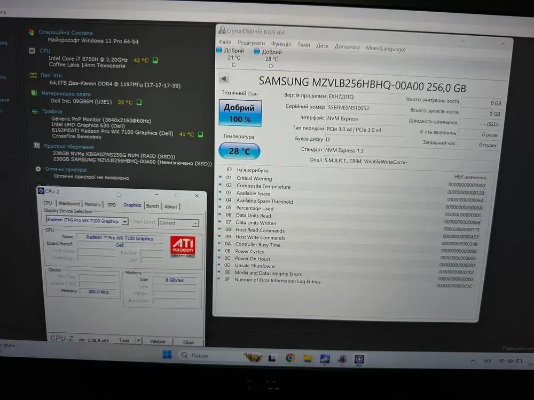Open the Мова(Language) menu
Screen dimensions: 534x400
click(385, 48)
